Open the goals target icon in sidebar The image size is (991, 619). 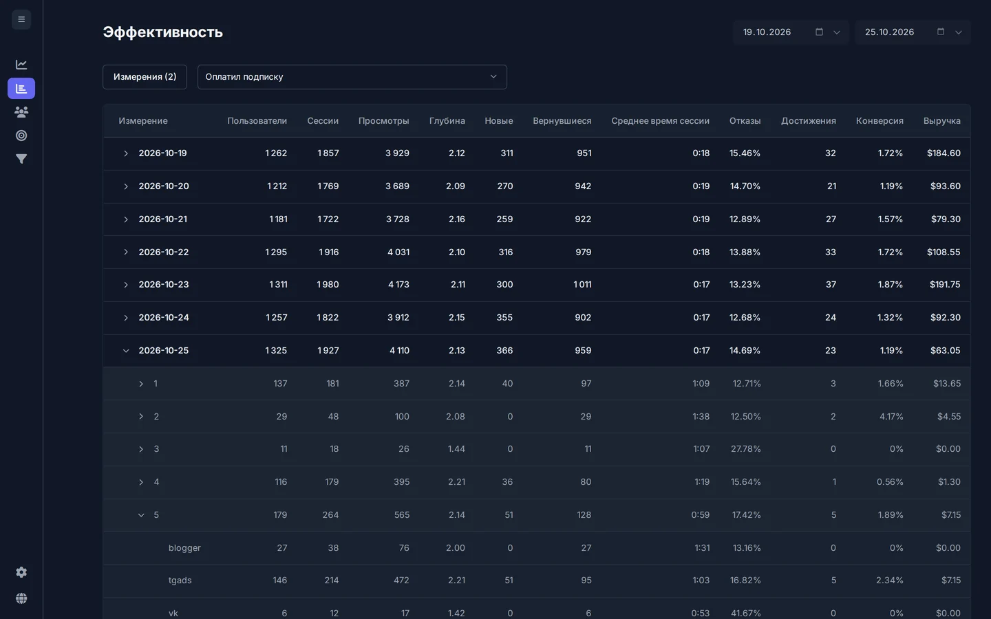[x=21, y=135]
